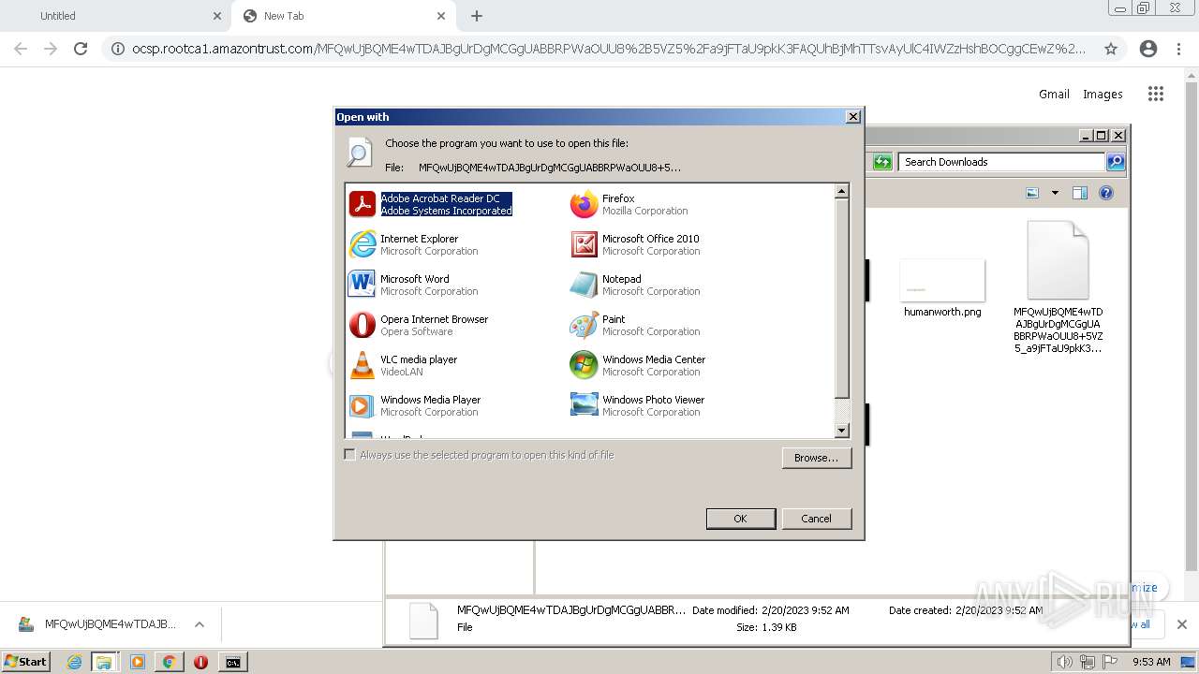This screenshot has height=674, width=1199.
Task: Close the Untitled tab
Action: tap(217, 16)
